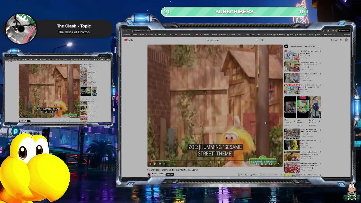Select the From Sesame Street chip
This screenshot has height=203, width=361.
(296, 46)
